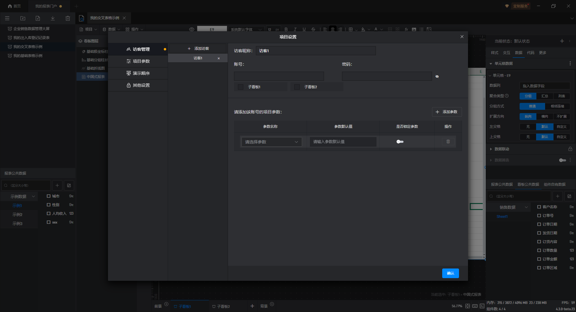The image size is (576, 312).
Task: Click edit icon in 报表公共数据 panel
Action: pyautogui.click(x=69, y=185)
